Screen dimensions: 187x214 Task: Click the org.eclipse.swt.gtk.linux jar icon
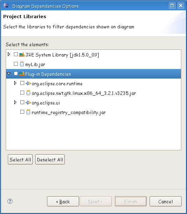point(28,93)
